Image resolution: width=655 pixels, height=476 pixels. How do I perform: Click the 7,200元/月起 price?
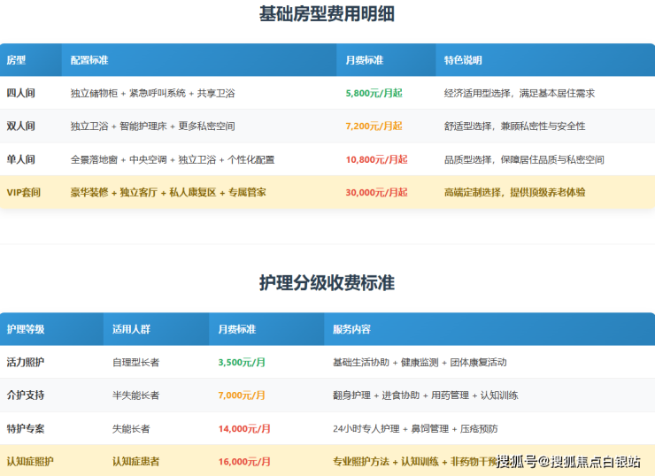coord(374,127)
